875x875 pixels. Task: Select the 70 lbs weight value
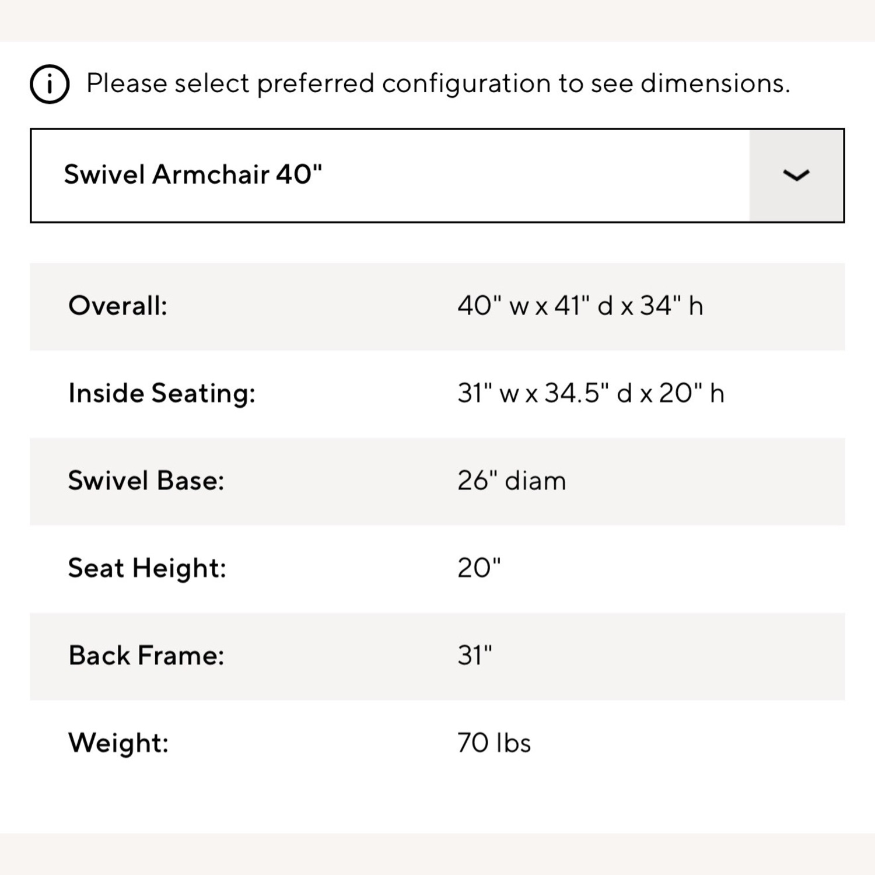(x=494, y=743)
